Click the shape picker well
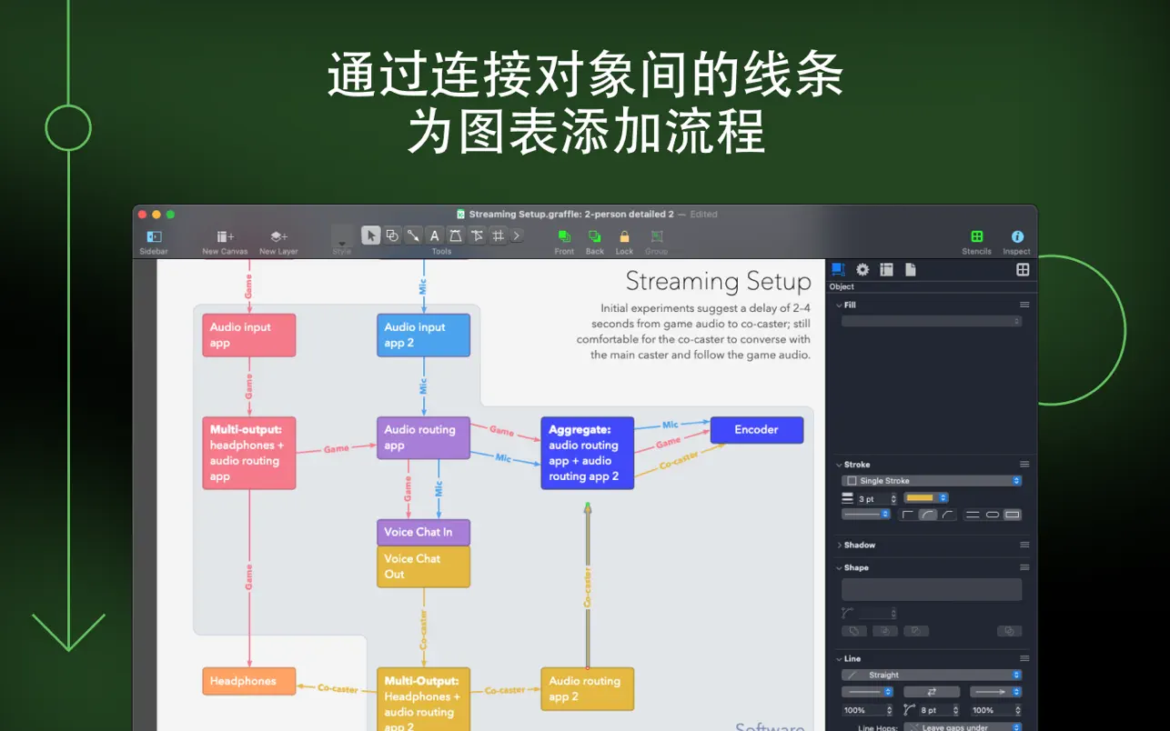Viewport: 1170px width, 731px height. click(932, 589)
